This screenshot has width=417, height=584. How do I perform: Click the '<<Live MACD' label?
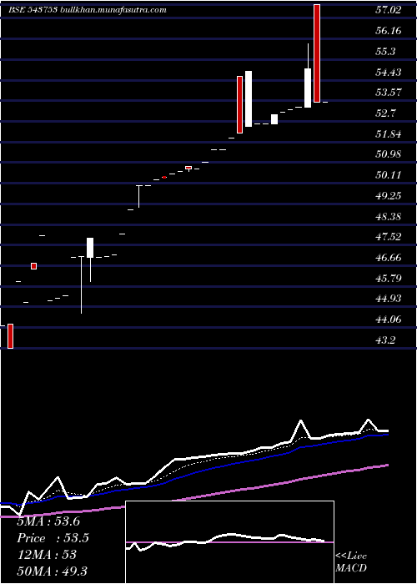pos(351,562)
